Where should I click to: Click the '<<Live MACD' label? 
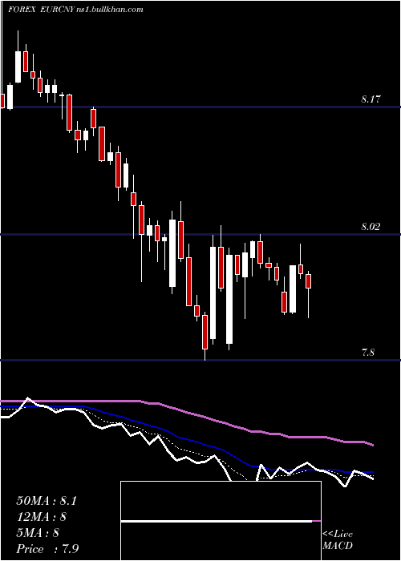[338, 539]
